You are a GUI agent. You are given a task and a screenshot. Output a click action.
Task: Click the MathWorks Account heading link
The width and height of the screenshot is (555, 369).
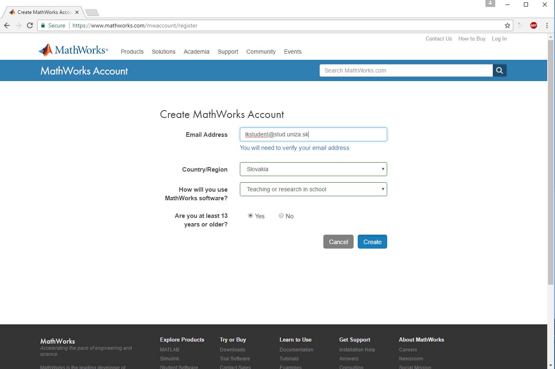84,71
